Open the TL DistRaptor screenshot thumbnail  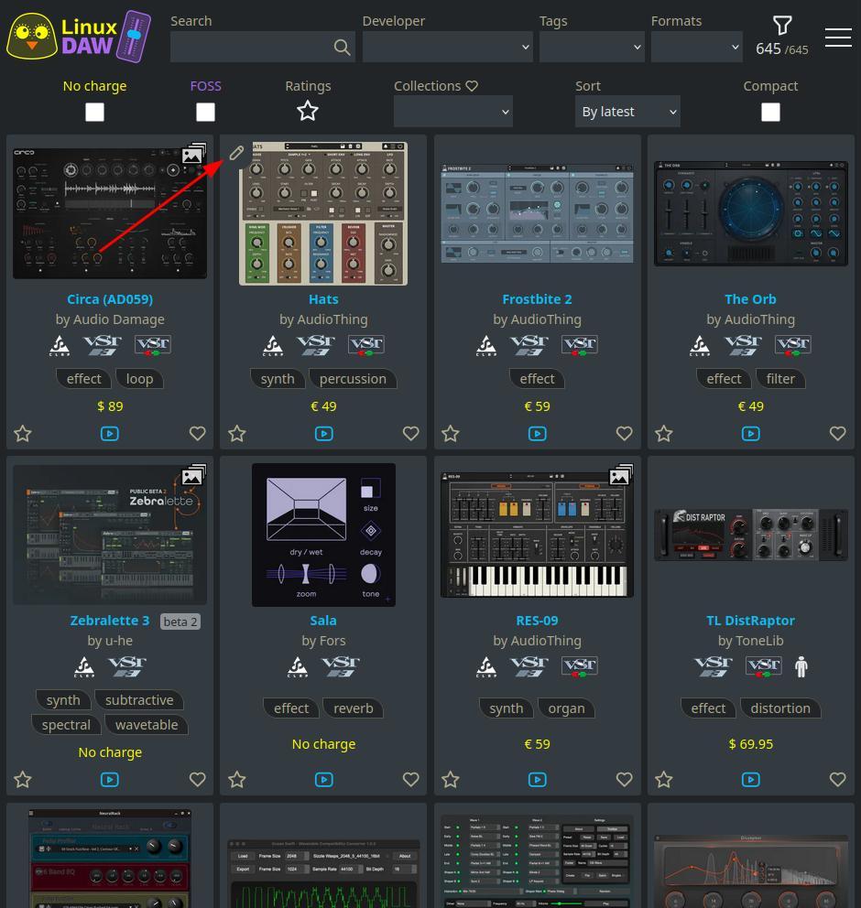click(x=751, y=535)
